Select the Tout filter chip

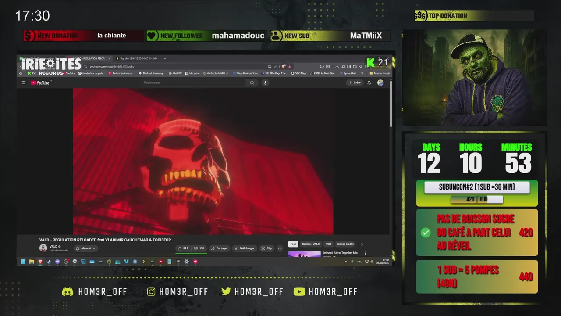293,244
